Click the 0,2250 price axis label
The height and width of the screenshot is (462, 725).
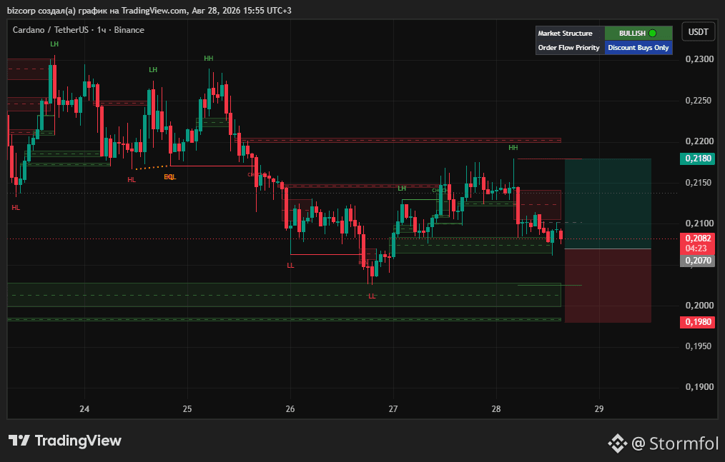point(699,101)
